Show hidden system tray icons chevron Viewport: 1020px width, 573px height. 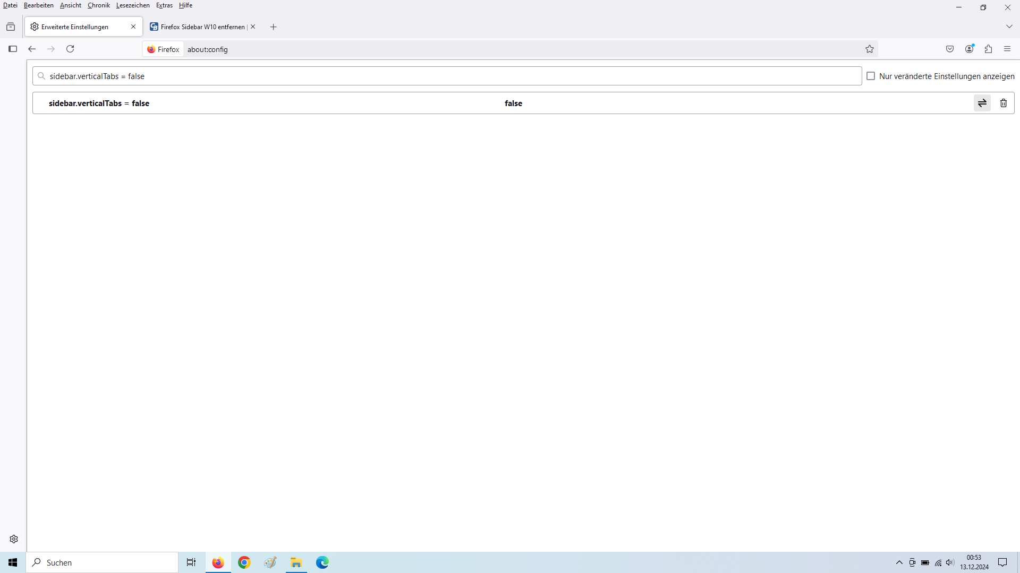[899, 562]
